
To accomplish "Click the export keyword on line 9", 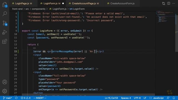I will [x=26, y=31].
